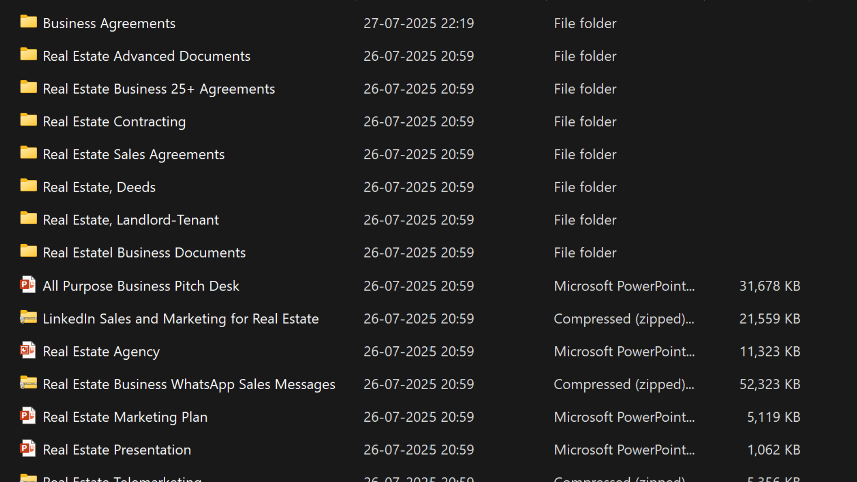The height and width of the screenshot is (482, 857).
Task: Click the Real Estate Presentation PowerPoint icon
Action: 28,449
